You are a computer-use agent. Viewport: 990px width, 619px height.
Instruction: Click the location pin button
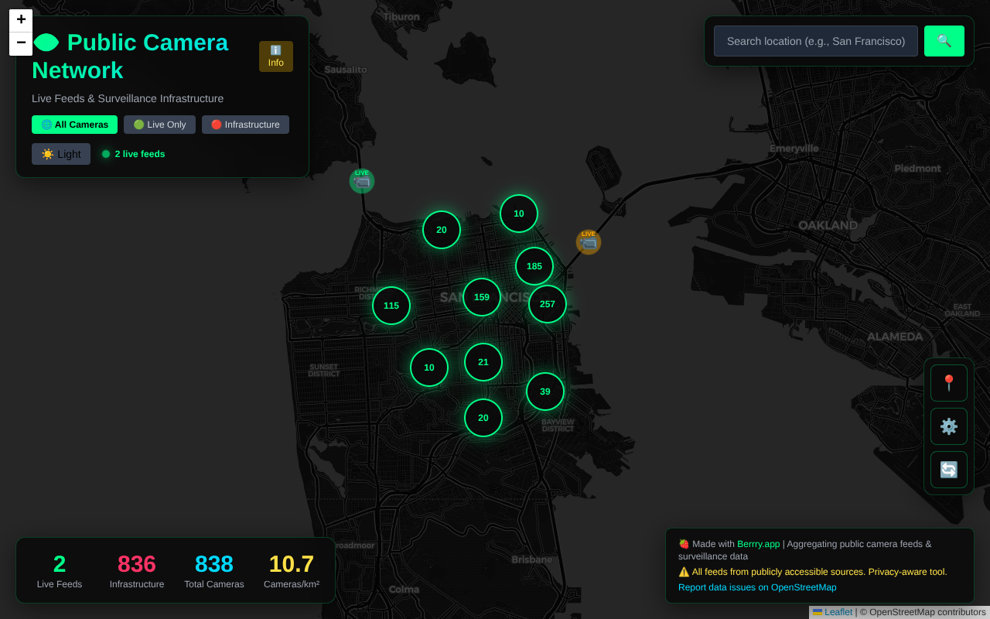[x=948, y=383]
